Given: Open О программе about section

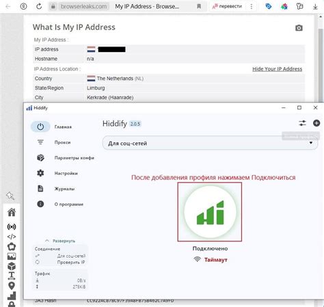Looking at the screenshot, I should click(69, 204).
